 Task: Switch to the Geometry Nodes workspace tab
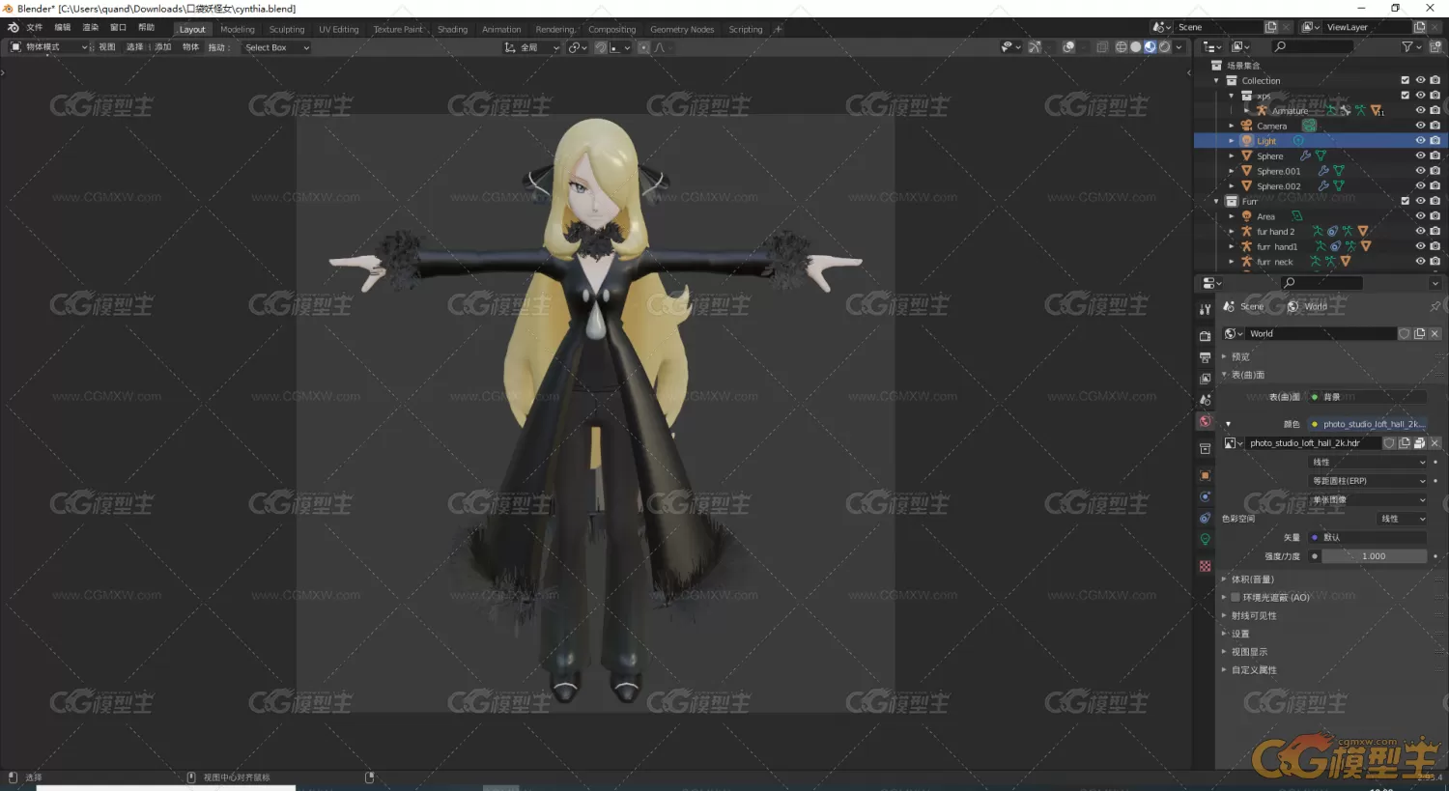click(x=682, y=30)
